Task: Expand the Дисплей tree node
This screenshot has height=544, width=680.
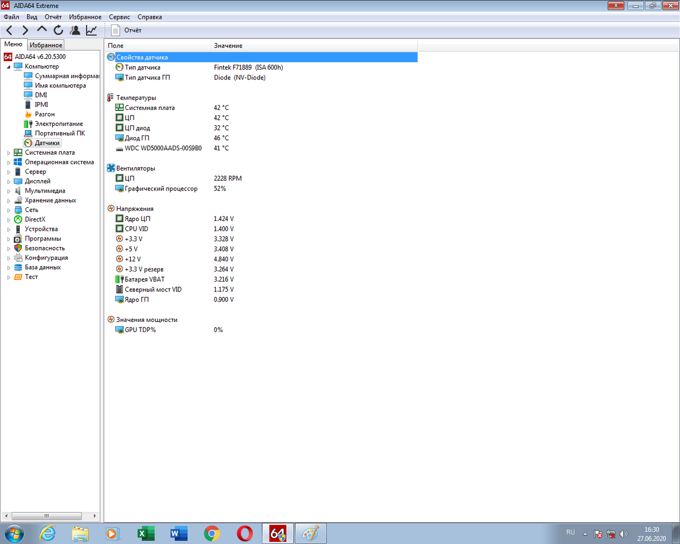Action: (8, 181)
